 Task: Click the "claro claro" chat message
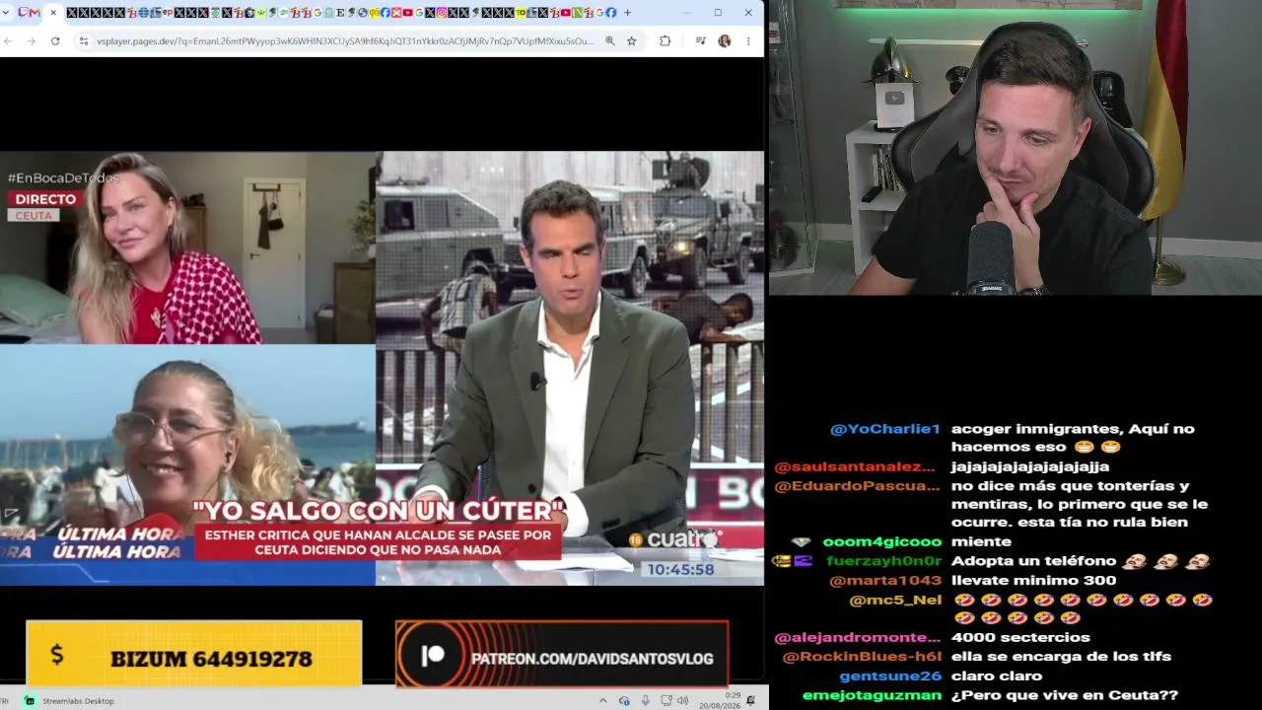click(996, 675)
